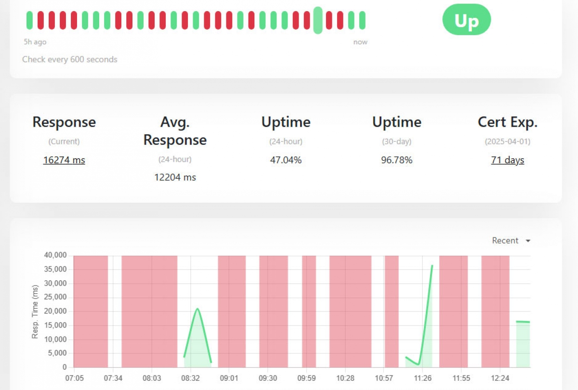Click the response line peak near 08:32

click(197, 309)
